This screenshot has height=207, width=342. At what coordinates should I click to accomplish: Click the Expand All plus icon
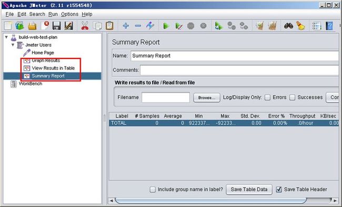pyautogui.click(x=126, y=26)
